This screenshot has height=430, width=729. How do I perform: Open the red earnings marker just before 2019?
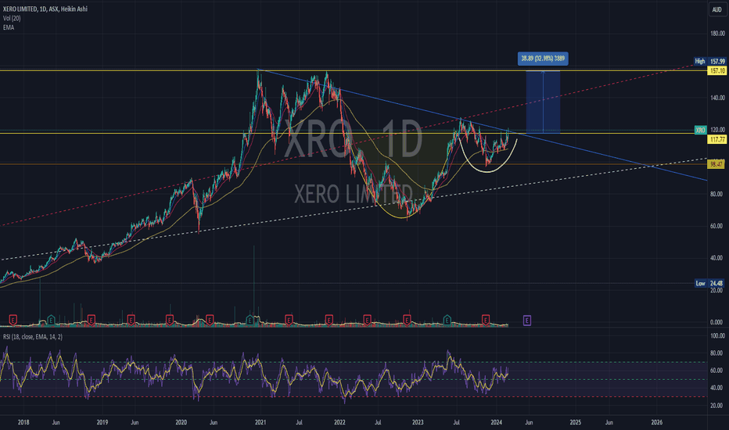click(91, 320)
